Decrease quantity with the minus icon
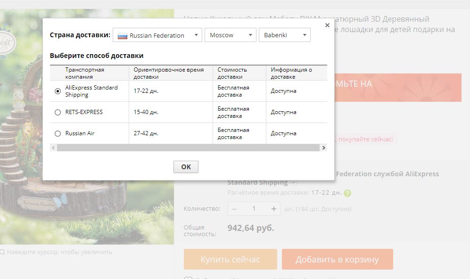The width and height of the screenshot is (470, 279). tap(234, 209)
